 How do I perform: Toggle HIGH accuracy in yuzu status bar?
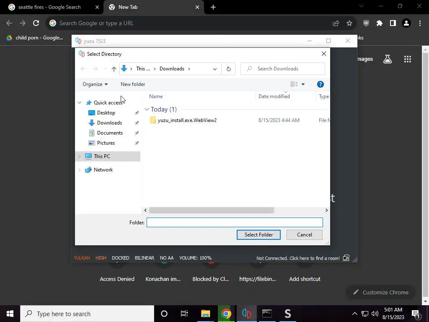pos(101,258)
